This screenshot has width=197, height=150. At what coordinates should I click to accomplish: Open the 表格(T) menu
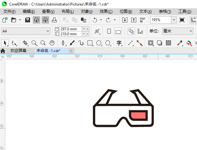[x=165, y=12]
